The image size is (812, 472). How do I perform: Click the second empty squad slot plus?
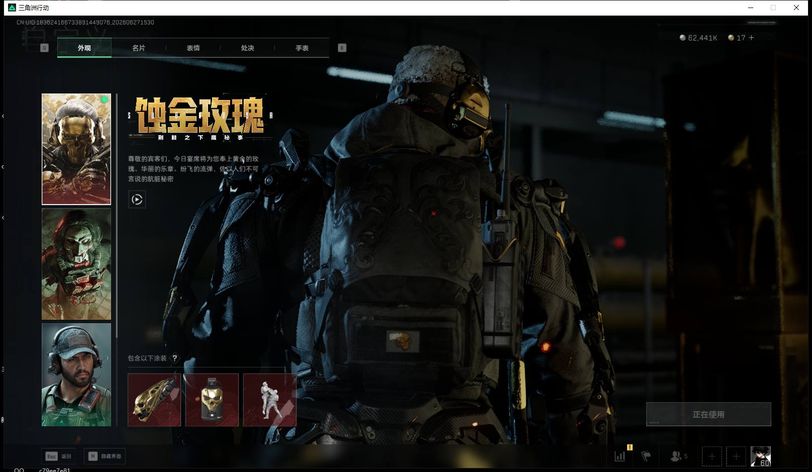point(736,456)
